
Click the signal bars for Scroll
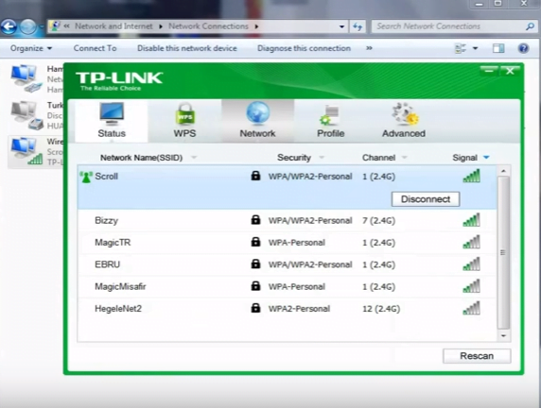click(471, 176)
